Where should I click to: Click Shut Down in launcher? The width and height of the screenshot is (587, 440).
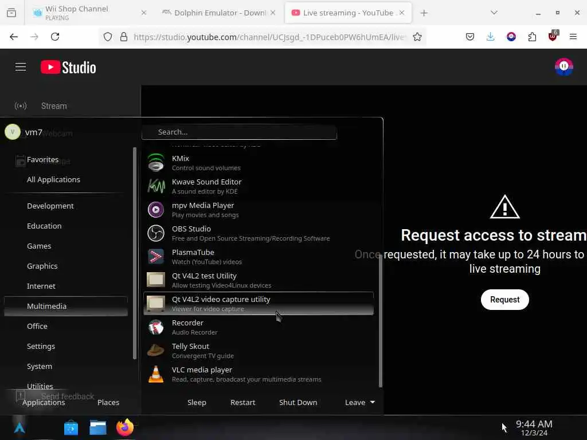coord(298,403)
